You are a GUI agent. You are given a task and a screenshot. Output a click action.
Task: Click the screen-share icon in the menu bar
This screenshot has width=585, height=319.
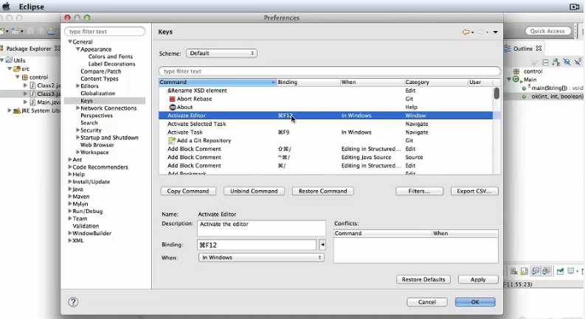pos(574,7)
